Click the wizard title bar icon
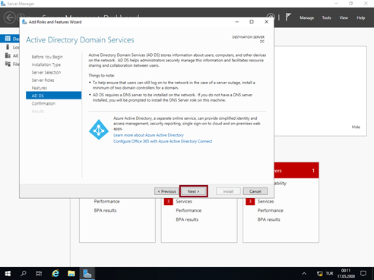This screenshot has width=374, height=280. (24, 22)
